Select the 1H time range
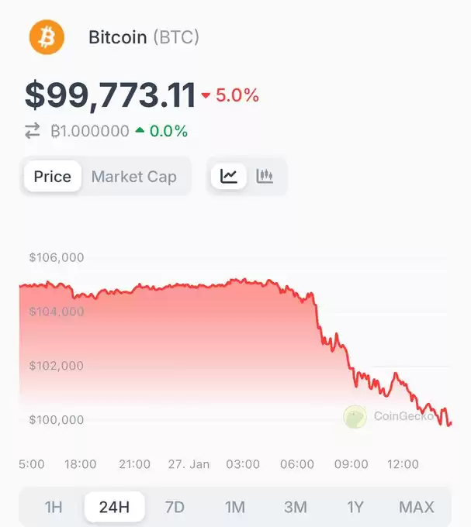 (54, 507)
